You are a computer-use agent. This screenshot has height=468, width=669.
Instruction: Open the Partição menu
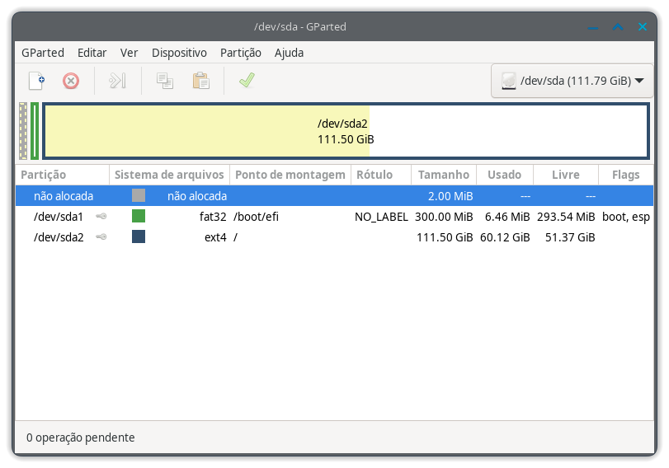pyautogui.click(x=240, y=53)
